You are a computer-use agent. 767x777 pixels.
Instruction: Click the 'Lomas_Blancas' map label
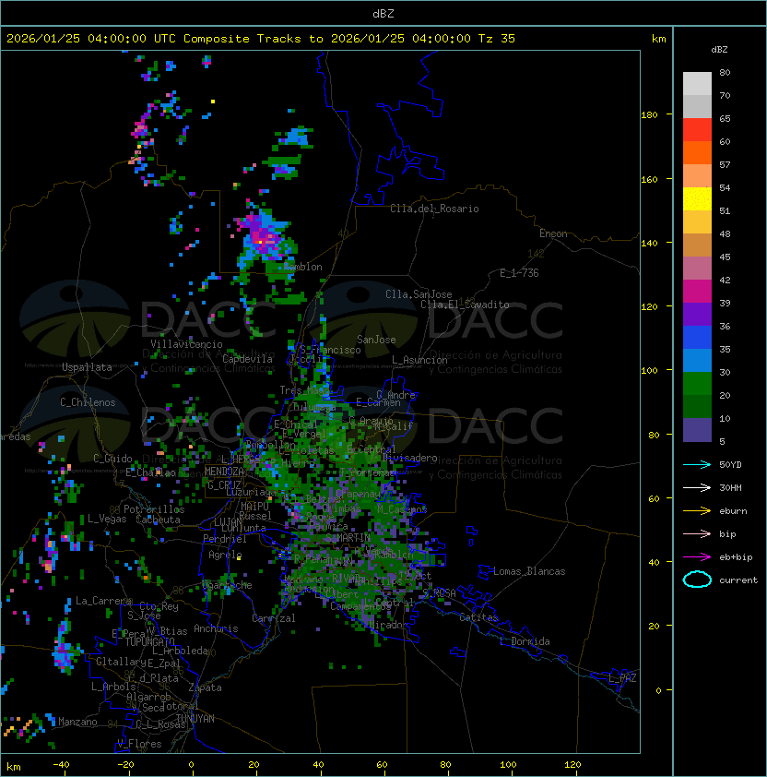click(529, 571)
